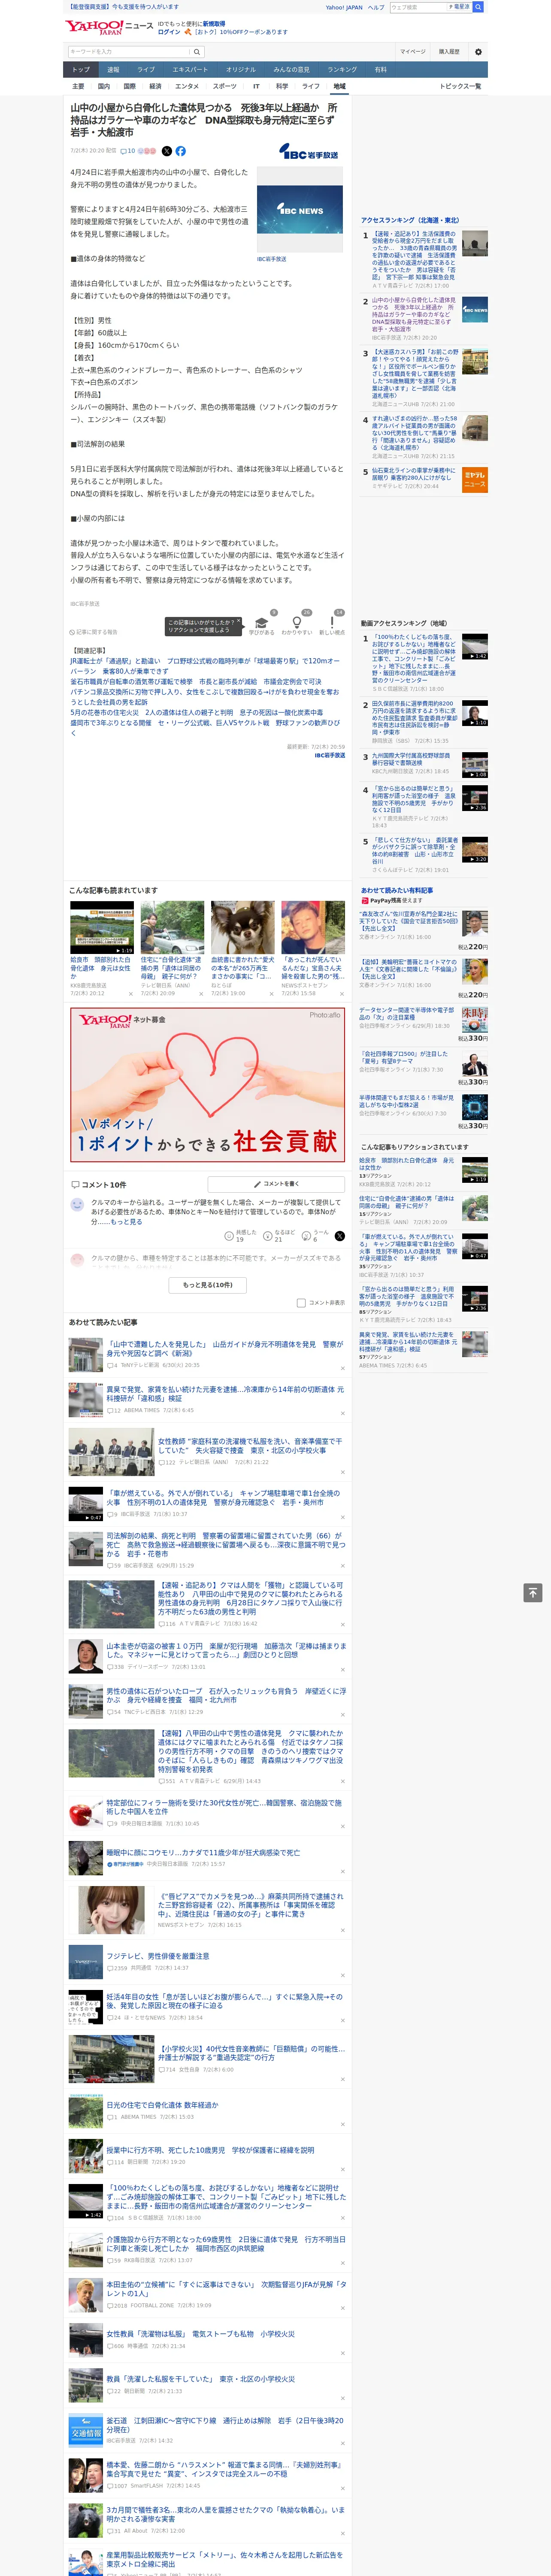551x2576 pixels.
Task: Click the first commenter's avatar icon
Action: pos(77,1205)
